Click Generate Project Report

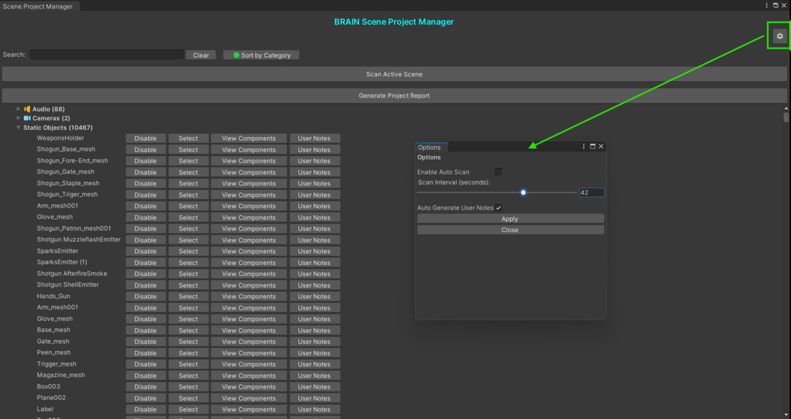(x=394, y=96)
